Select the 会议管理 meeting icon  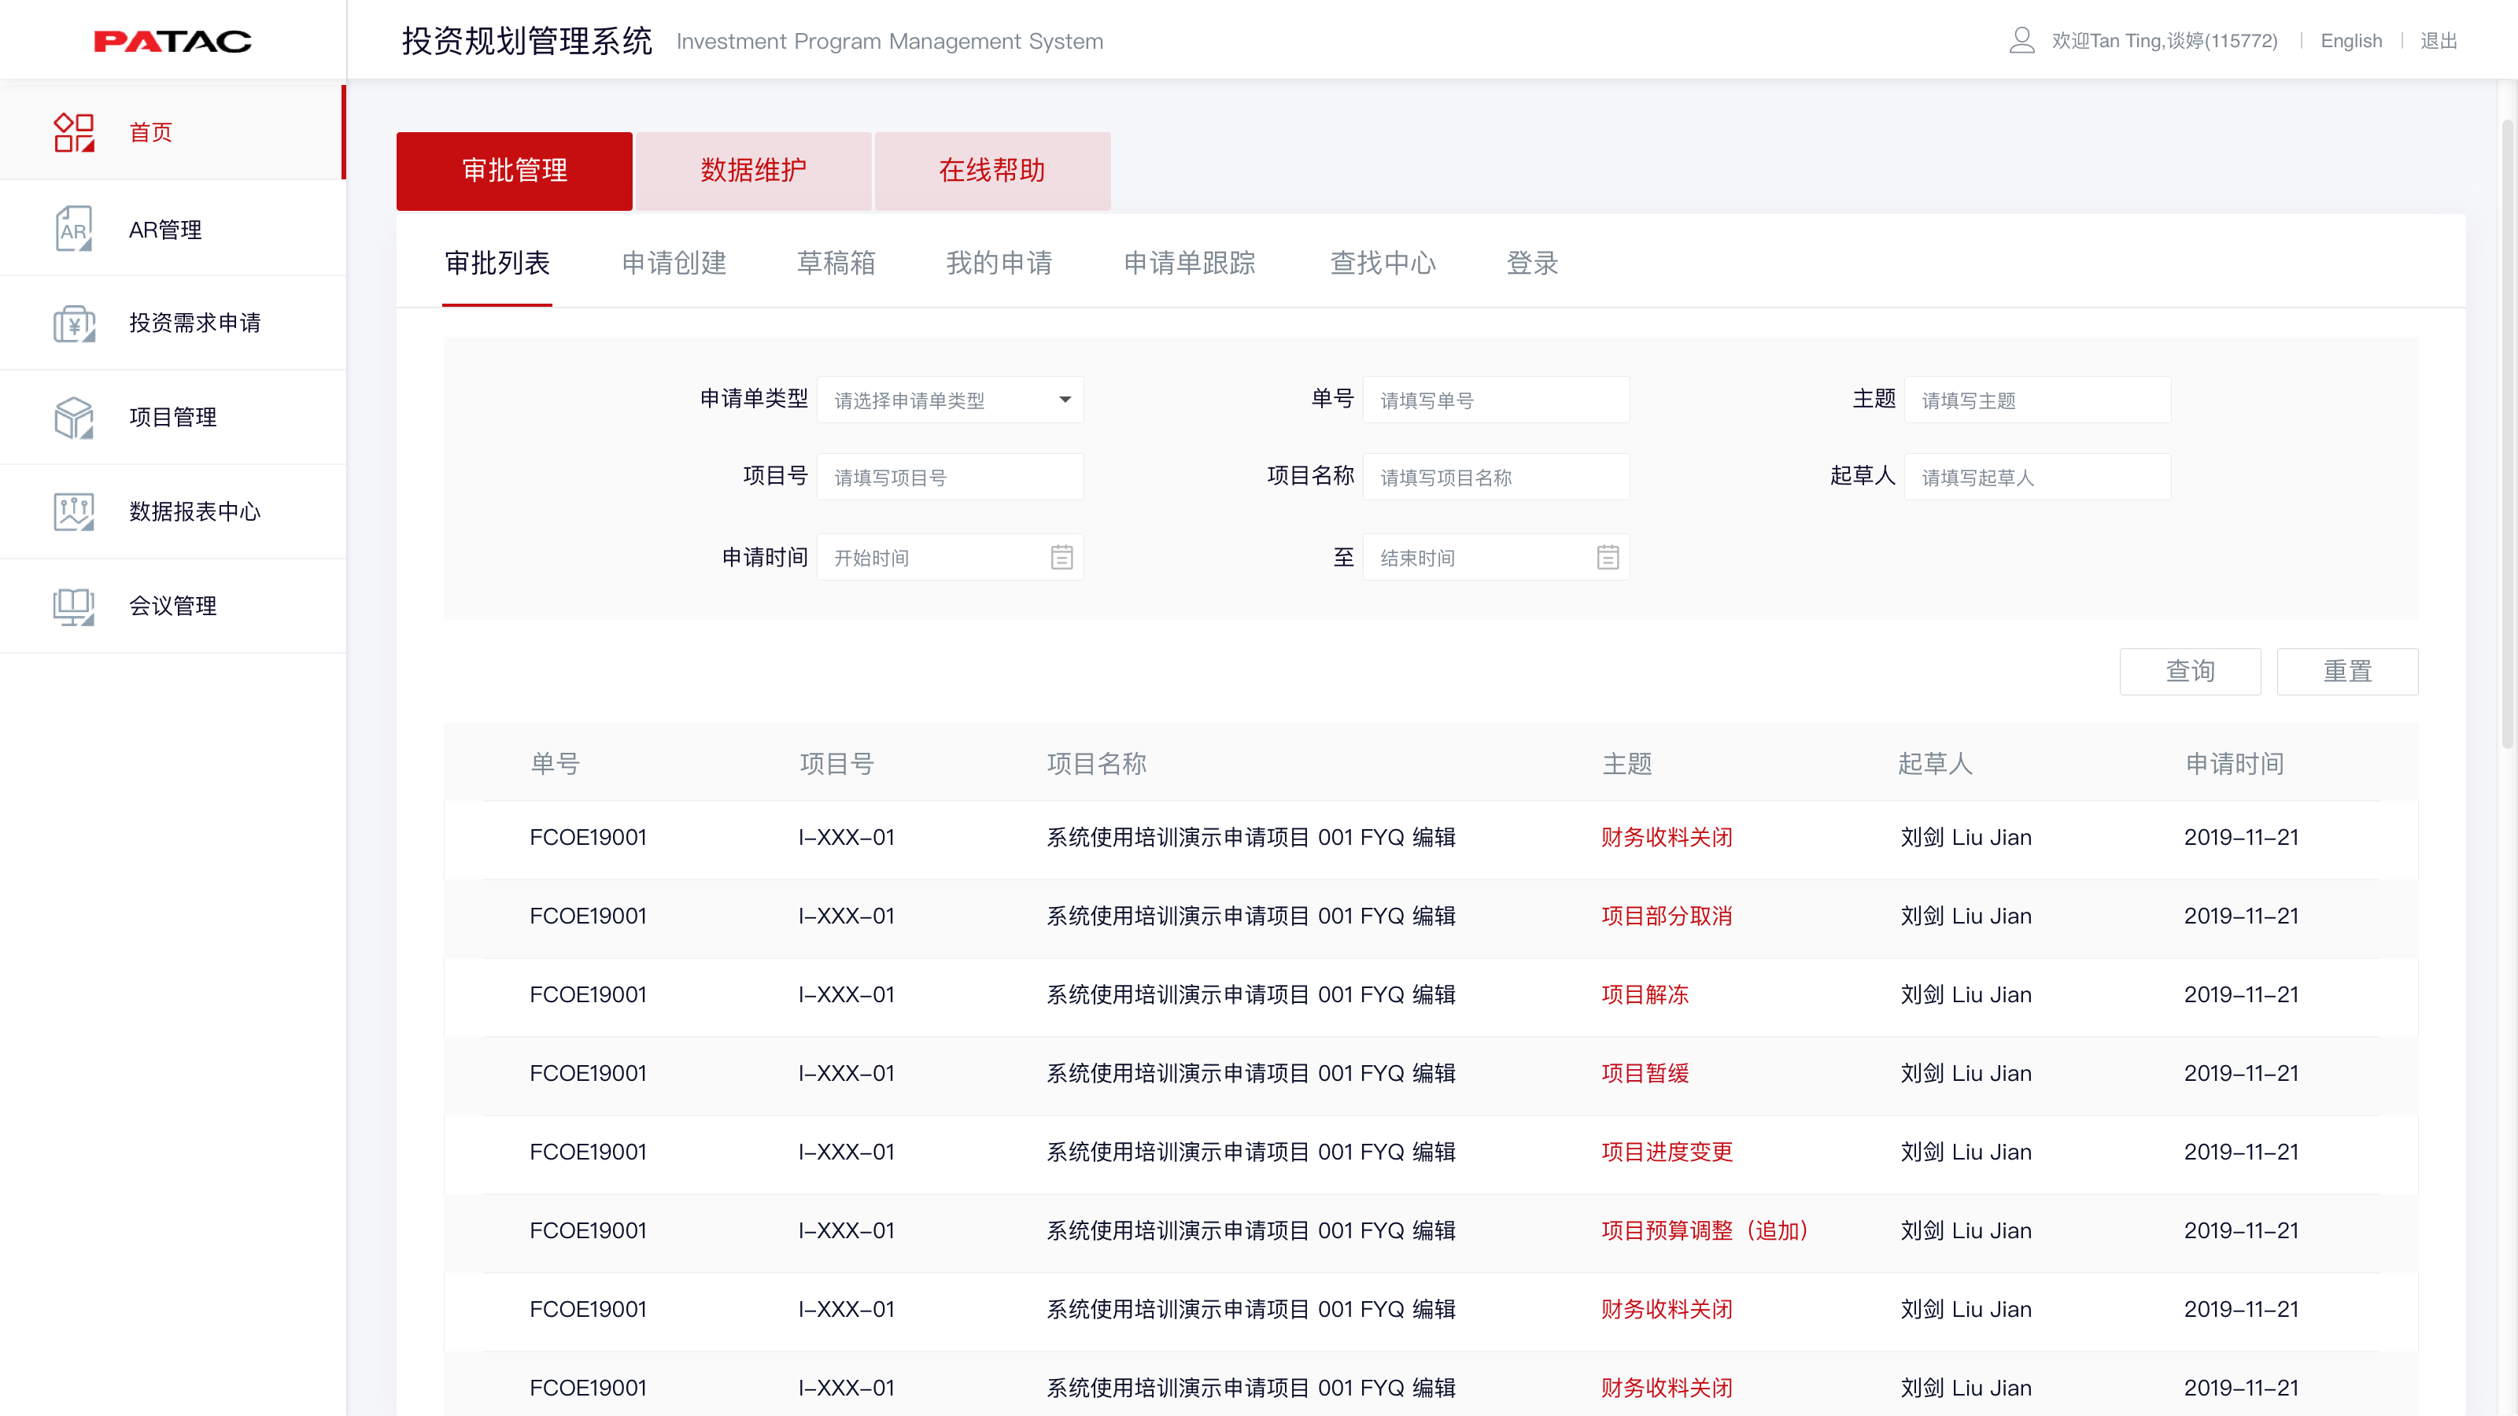tap(73, 605)
